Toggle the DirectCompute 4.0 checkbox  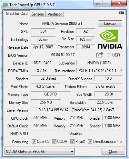(x=90, y=141)
